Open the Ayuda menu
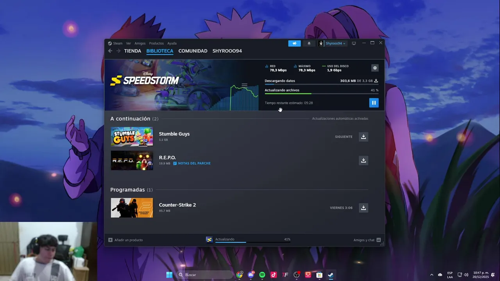 [x=172, y=43]
